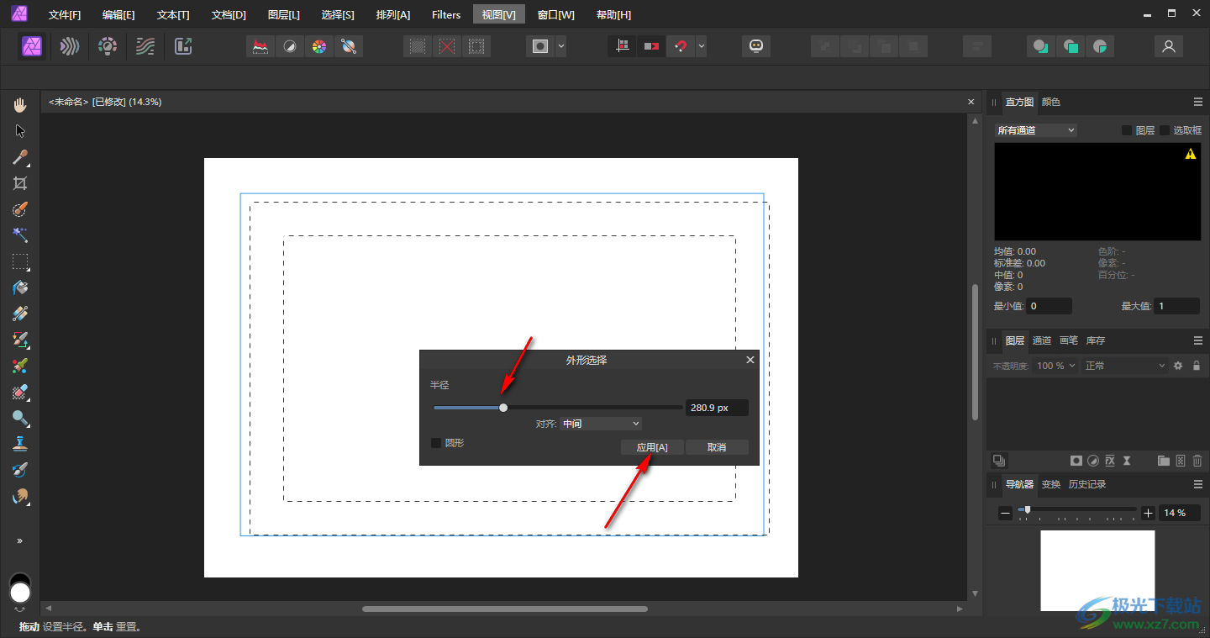1210x638 pixels.
Task: Select the Crop tool
Action: tap(20, 183)
